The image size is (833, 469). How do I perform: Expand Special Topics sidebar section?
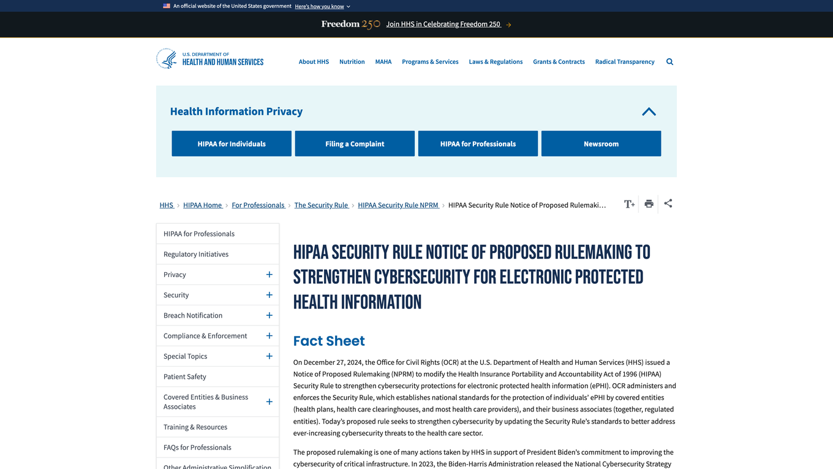click(269, 356)
